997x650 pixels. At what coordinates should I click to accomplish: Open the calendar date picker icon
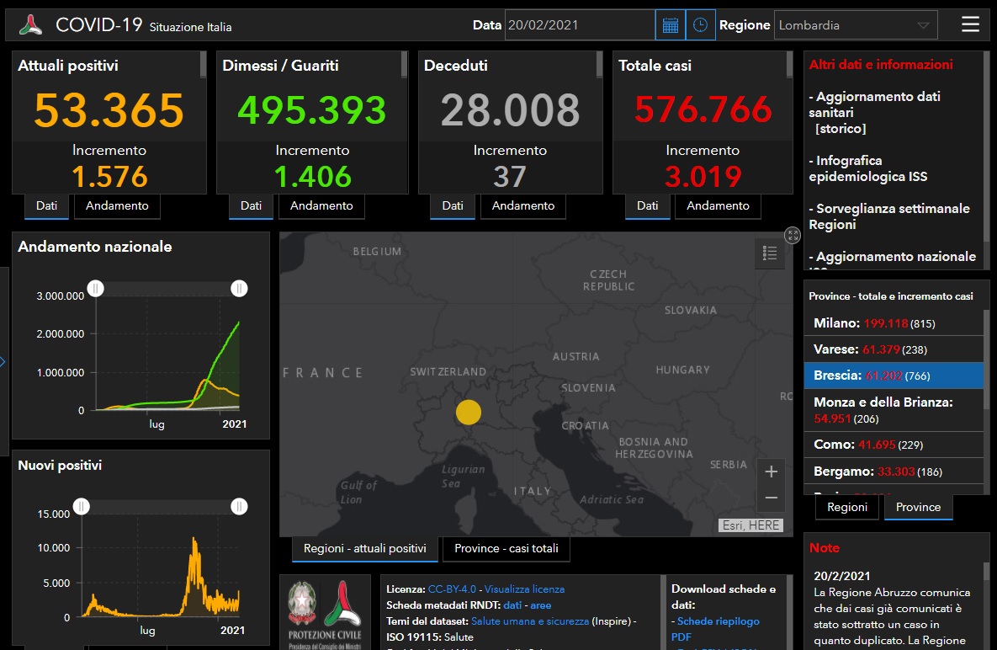coord(670,25)
